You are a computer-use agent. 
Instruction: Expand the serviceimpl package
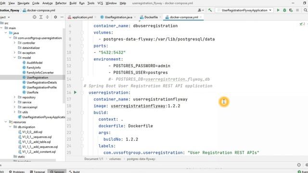point(14,107)
